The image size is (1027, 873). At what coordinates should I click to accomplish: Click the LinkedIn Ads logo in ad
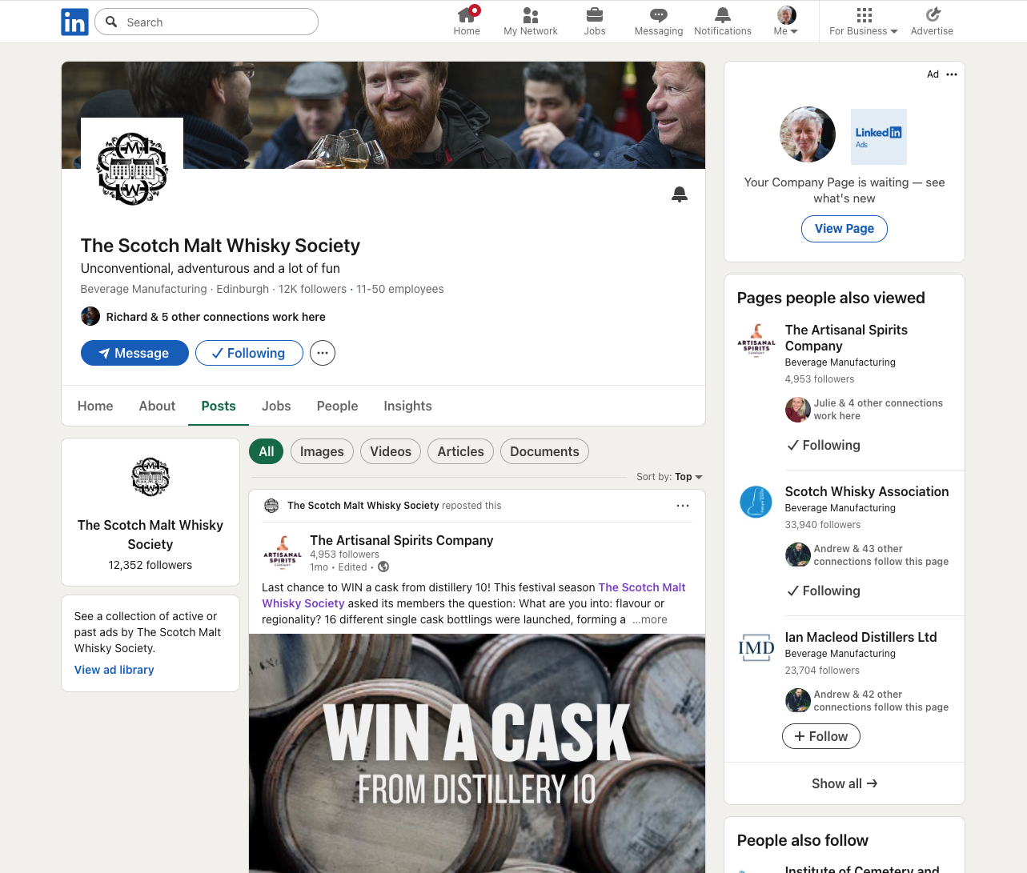[879, 137]
